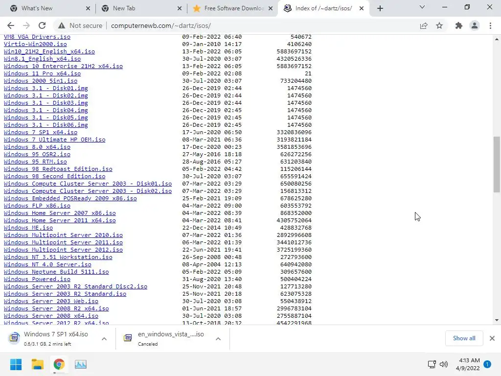Open a new tab with the plus button

tap(380, 8)
